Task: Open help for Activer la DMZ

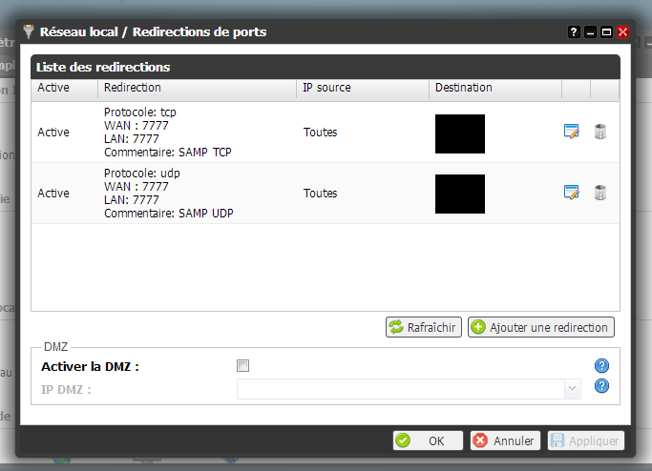Action: pyautogui.click(x=601, y=366)
